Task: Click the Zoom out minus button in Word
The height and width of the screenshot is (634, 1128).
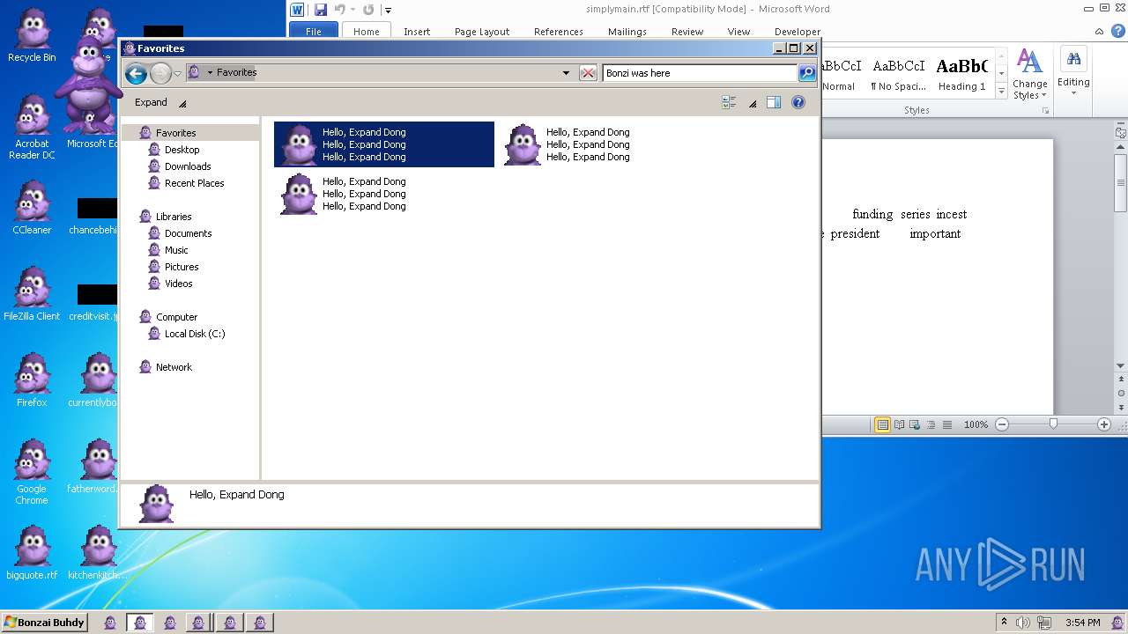Action: pos(1002,424)
